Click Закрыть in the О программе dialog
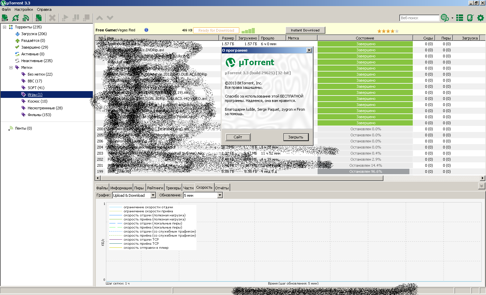The width and height of the screenshot is (486, 295). click(296, 137)
